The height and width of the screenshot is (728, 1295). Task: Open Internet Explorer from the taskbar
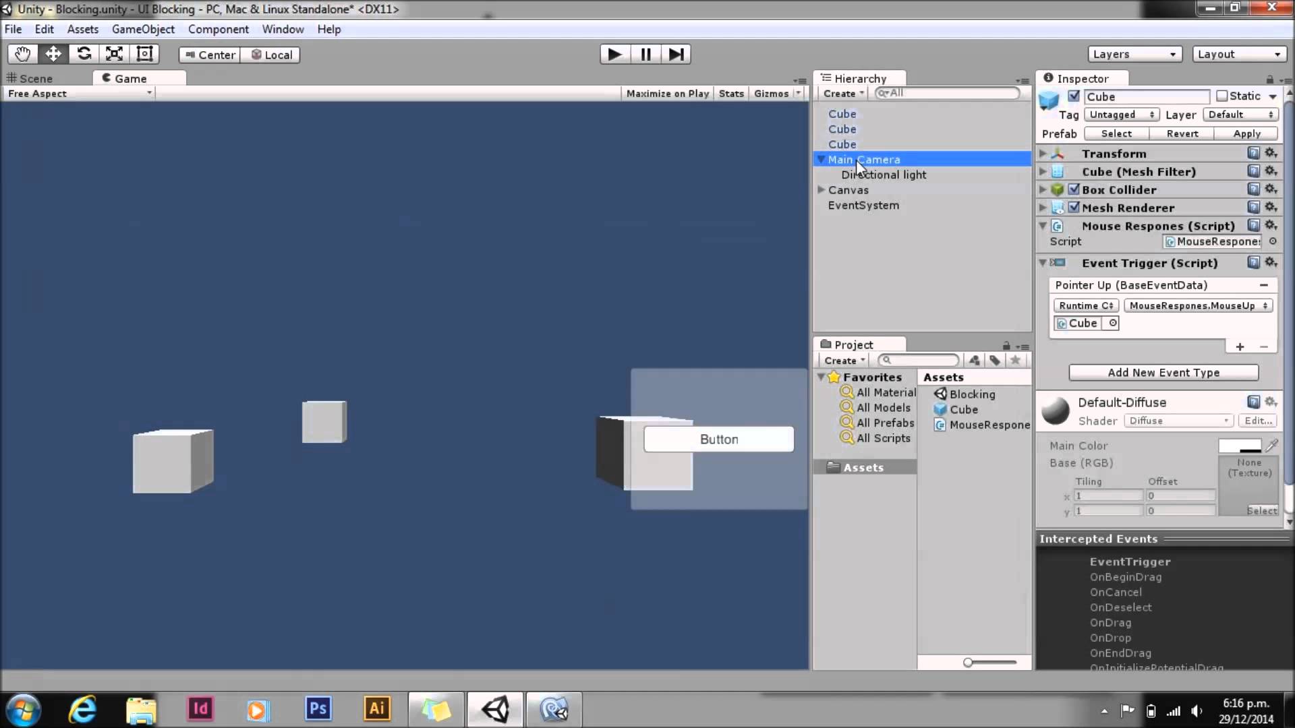(82, 709)
